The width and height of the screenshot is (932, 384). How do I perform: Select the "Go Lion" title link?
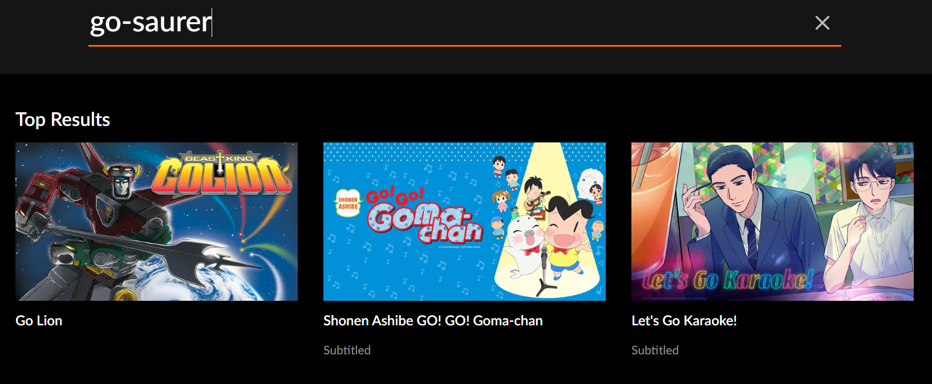39,321
